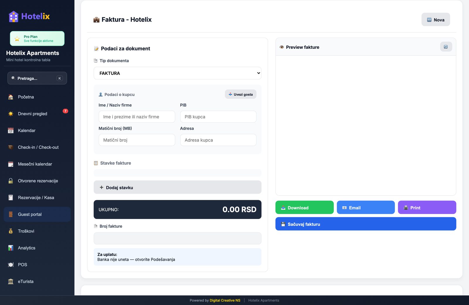Click the Guest portal door icon

[x=11, y=214]
